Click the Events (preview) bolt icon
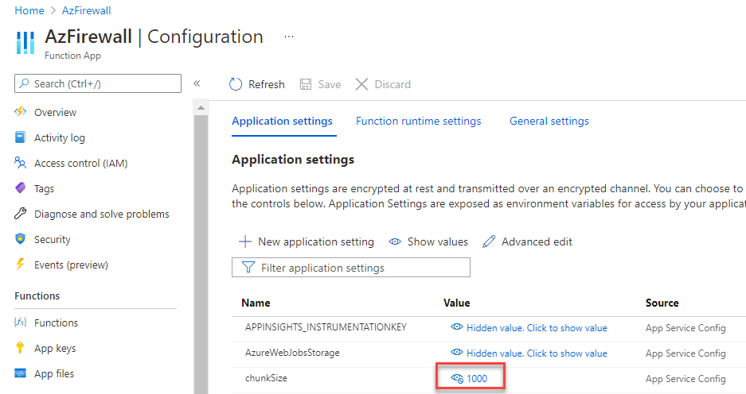746x394 pixels. [21, 265]
